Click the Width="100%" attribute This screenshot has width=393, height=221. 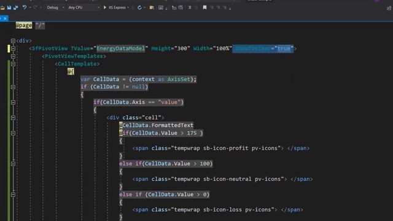(x=212, y=48)
